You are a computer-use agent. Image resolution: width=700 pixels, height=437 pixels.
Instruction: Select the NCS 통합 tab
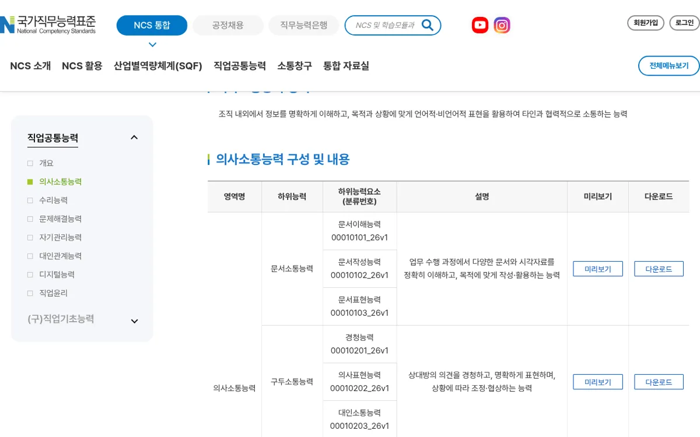[x=152, y=25]
